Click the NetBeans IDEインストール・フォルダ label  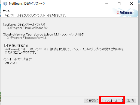[25, 25]
